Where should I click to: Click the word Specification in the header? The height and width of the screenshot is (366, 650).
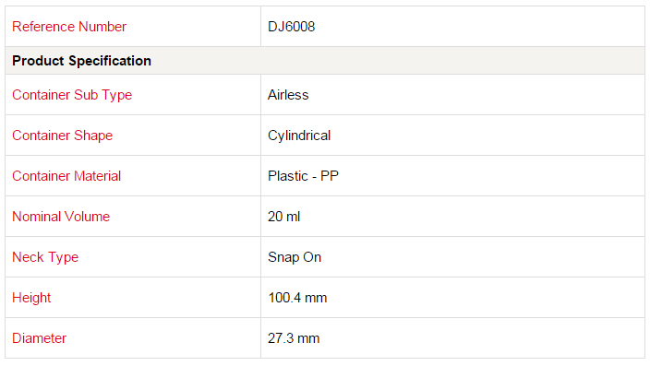pyautogui.click(x=110, y=61)
